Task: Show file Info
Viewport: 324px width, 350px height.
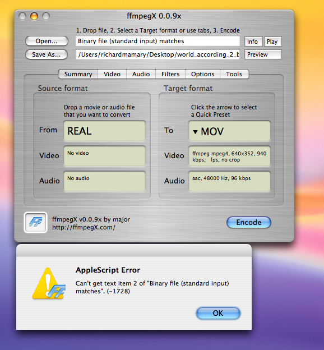Action: coord(253,42)
